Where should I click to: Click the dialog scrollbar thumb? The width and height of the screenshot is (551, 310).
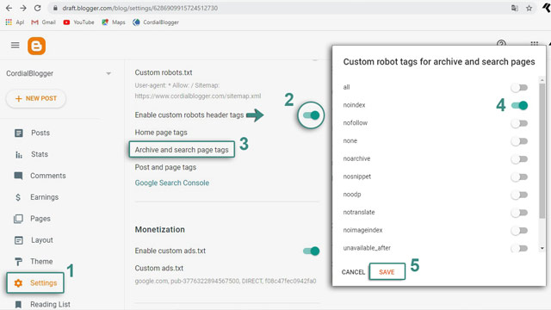pyautogui.click(x=542, y=151)
